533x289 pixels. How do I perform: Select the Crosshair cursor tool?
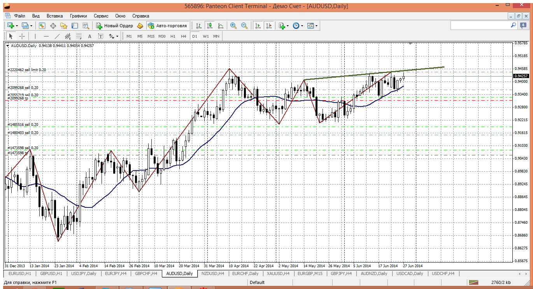coord(22,36)
